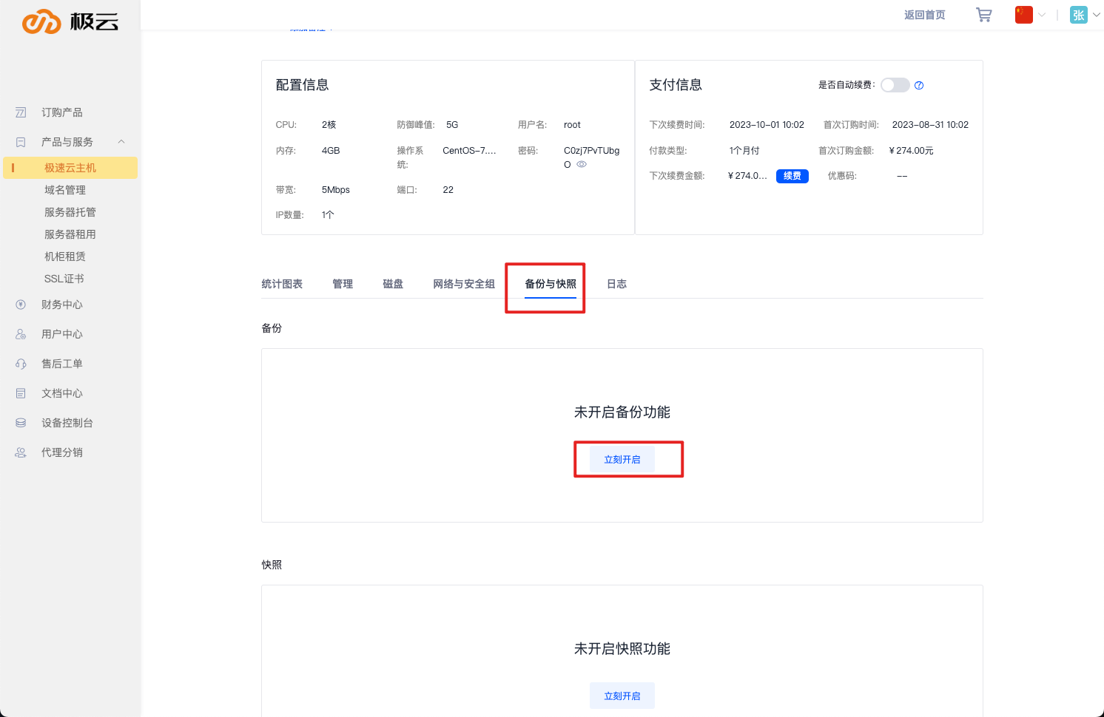Open 用户中心 from the sidebar icon
The image size is (1104, 717).
tap(21, 334)
